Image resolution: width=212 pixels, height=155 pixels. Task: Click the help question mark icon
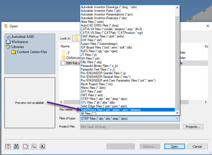coord(8,147)
